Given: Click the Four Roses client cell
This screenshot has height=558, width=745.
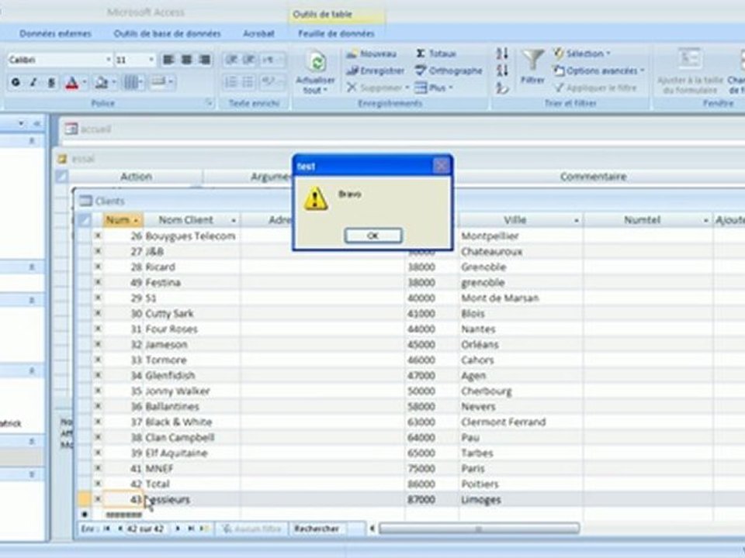Looking at the screenshot, I should tap(192, 329).
